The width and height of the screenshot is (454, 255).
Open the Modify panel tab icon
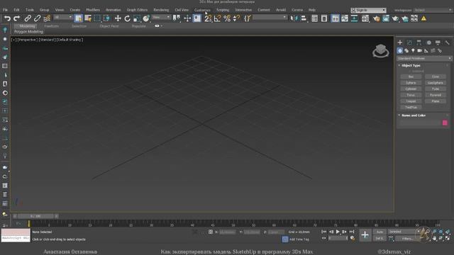[x=409, y=42]
